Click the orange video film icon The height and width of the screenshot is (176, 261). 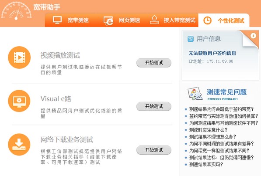[19, 58]
